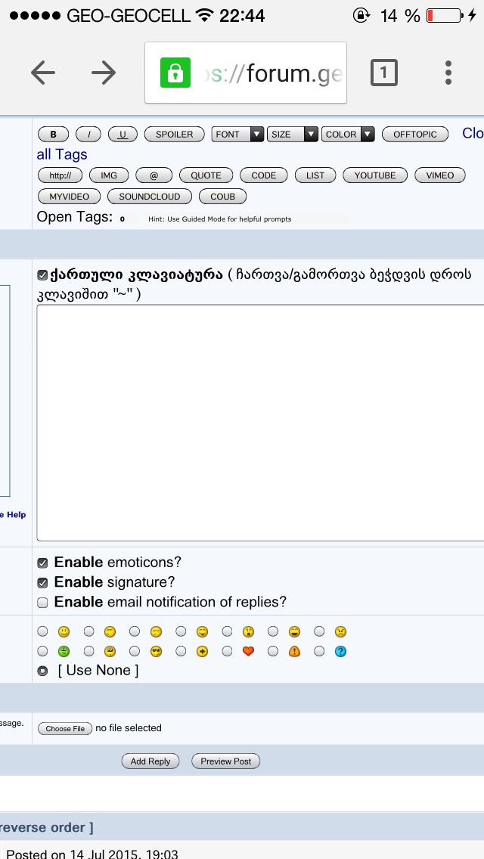This screenshot has width=484, height=859.
Task: Insert a SPOILER tag
Action: click(174, 135)
